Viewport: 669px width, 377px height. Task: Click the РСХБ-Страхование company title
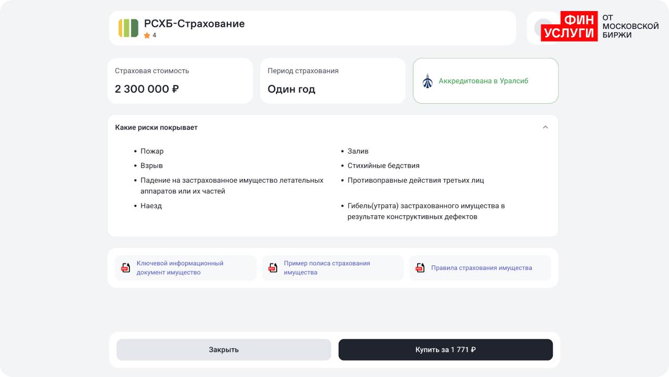click(x=194, y=24)
